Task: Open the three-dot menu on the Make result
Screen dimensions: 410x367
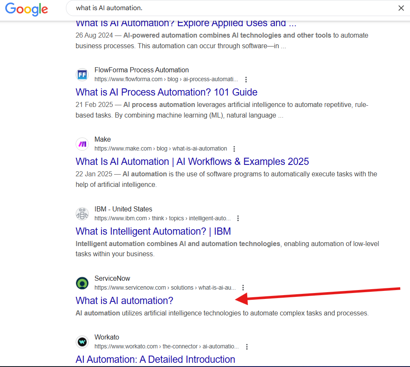Action: pyautogui.click(x=234, y=148)
